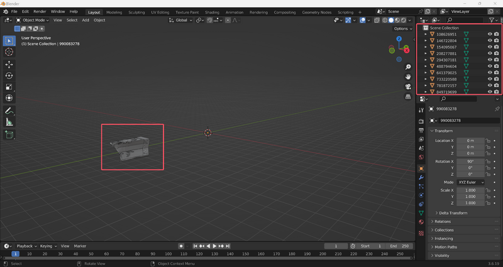Toggle the camera view gizmo
The width and height of the screenshot is (503, 267).
coord(408,87)
